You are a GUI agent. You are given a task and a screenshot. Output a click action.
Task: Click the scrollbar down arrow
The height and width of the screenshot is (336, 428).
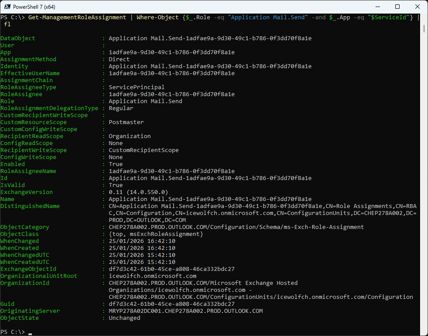pyautogui.click(x=425, y=333)
